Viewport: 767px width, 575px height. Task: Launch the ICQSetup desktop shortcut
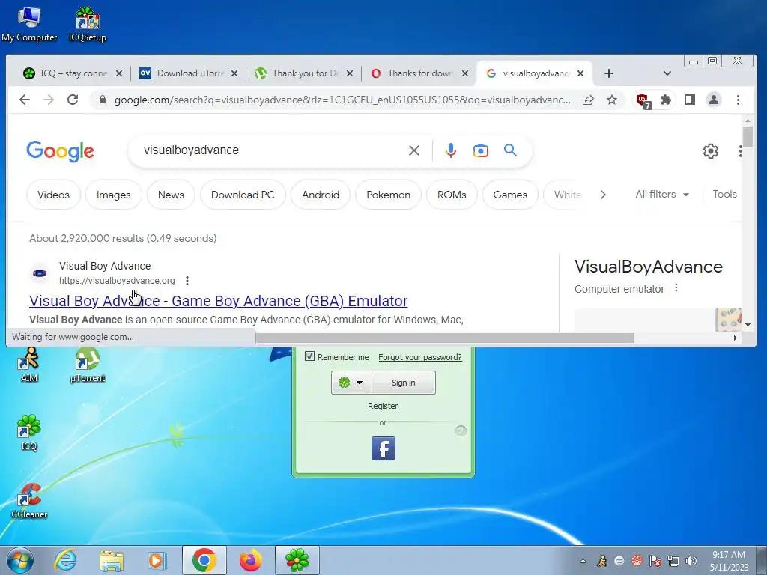pos(87,24)
